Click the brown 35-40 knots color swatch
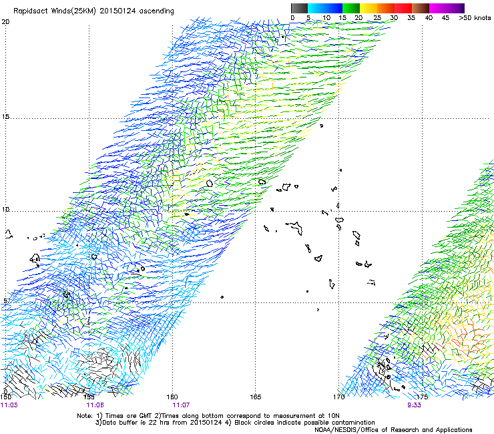The image size is (494, 434). coord(421,8)
